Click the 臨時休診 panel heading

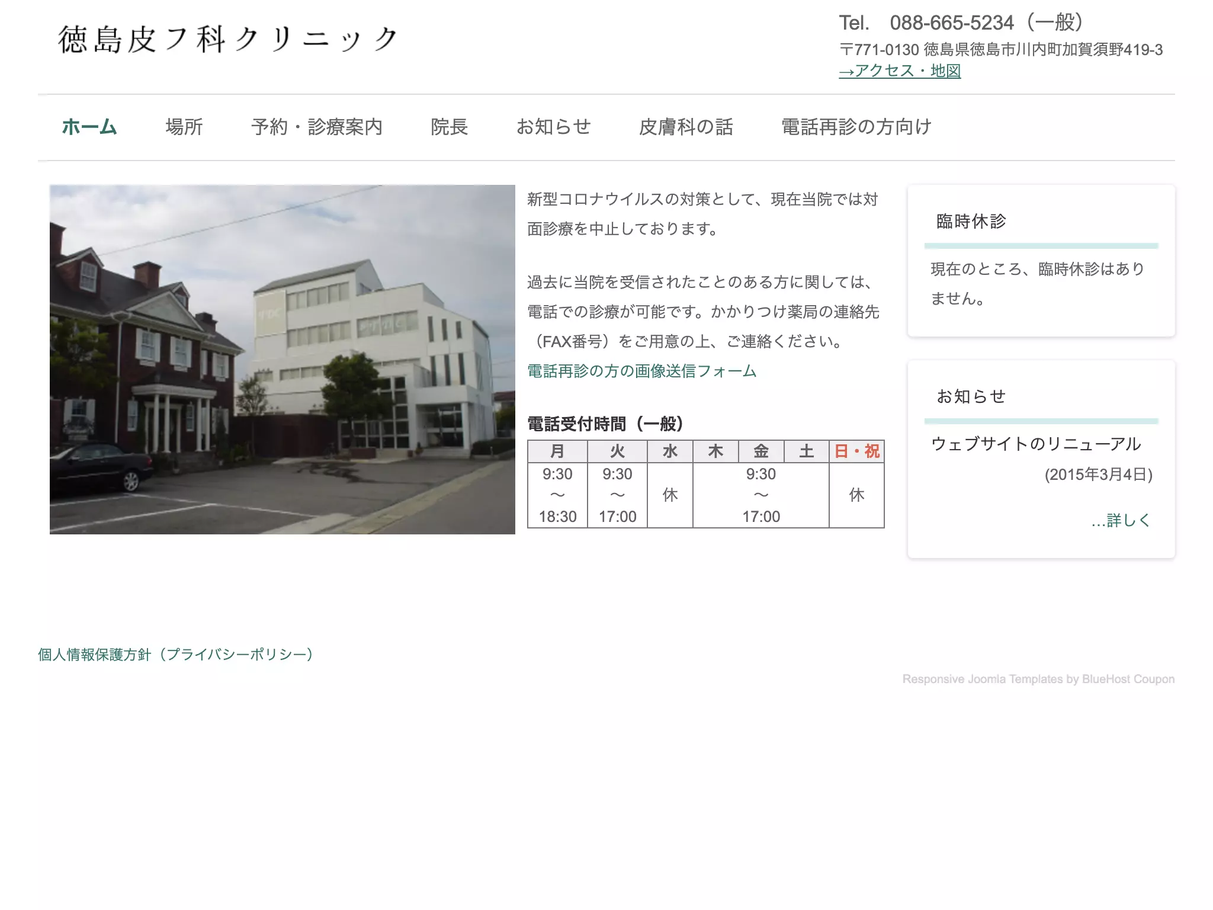pos(971,221)
